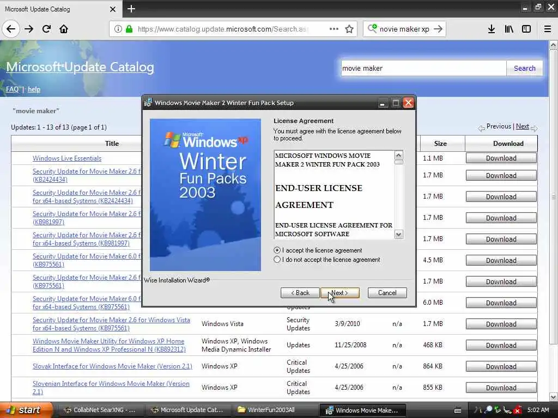Click the setup dialog title bar icon
Viewport: 558px width, 418px height.
pos(148,103)
